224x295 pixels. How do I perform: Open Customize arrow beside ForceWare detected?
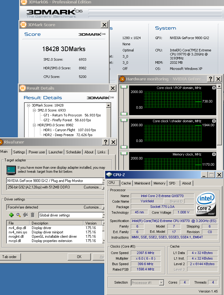point(103,207)
